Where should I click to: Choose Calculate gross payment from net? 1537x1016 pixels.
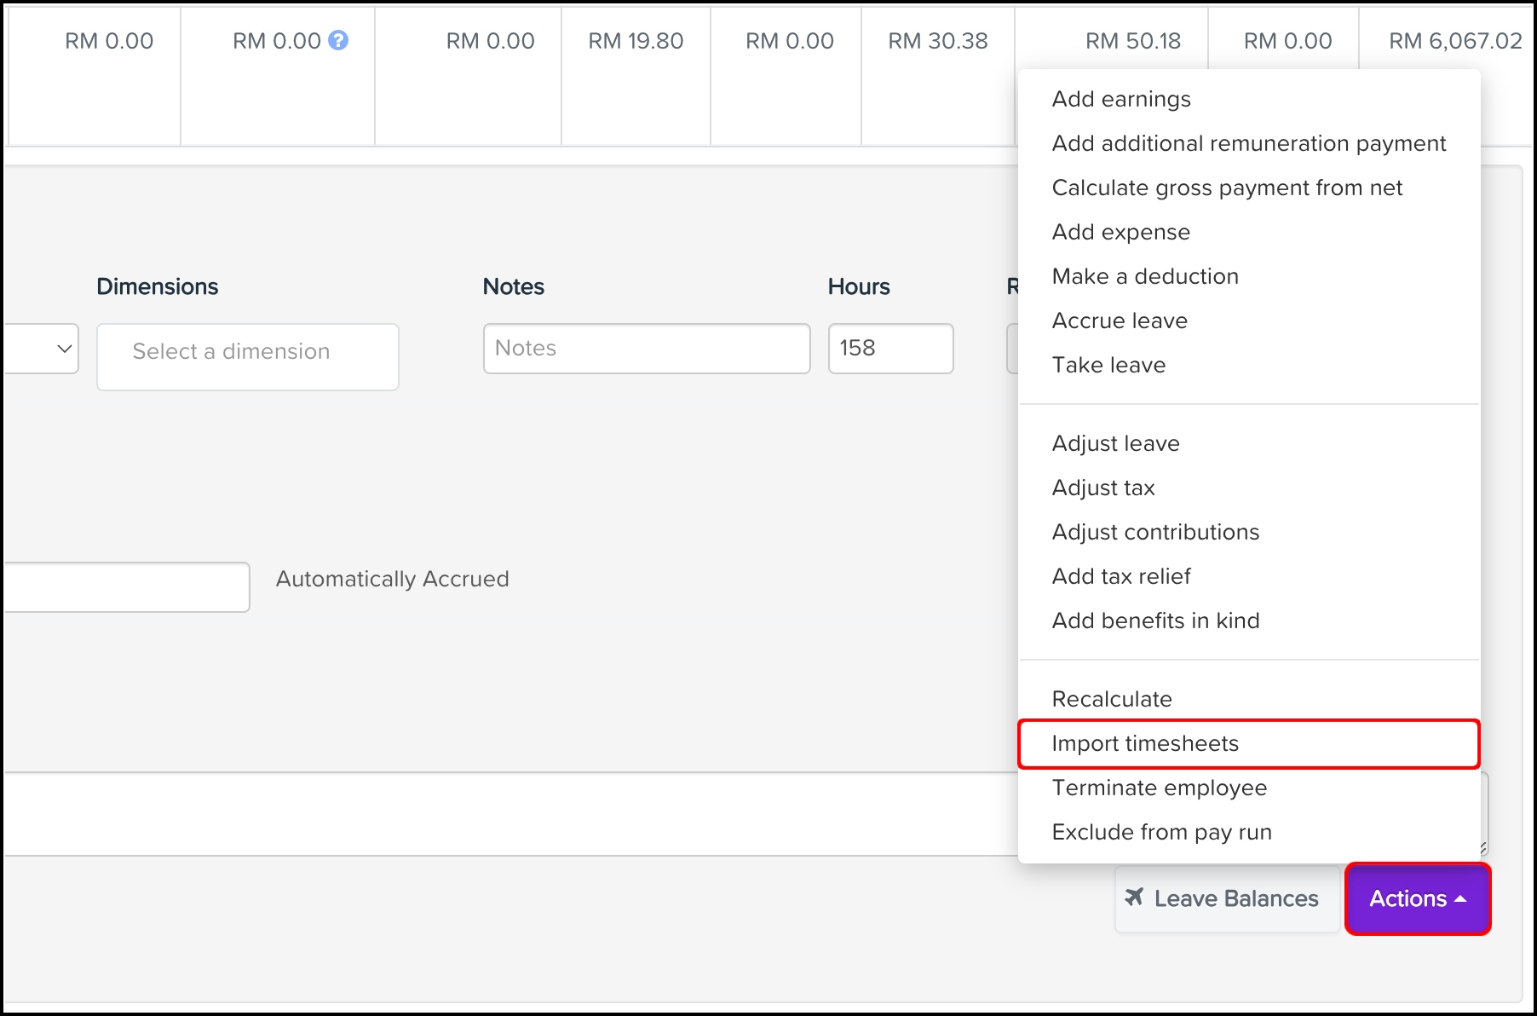pos(1226,188)
